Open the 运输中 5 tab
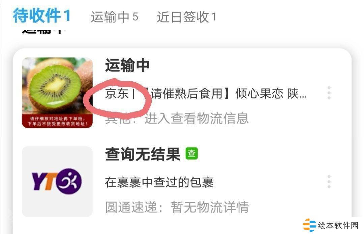This screenshot has width=364, height=234. [x=115, y=17]
